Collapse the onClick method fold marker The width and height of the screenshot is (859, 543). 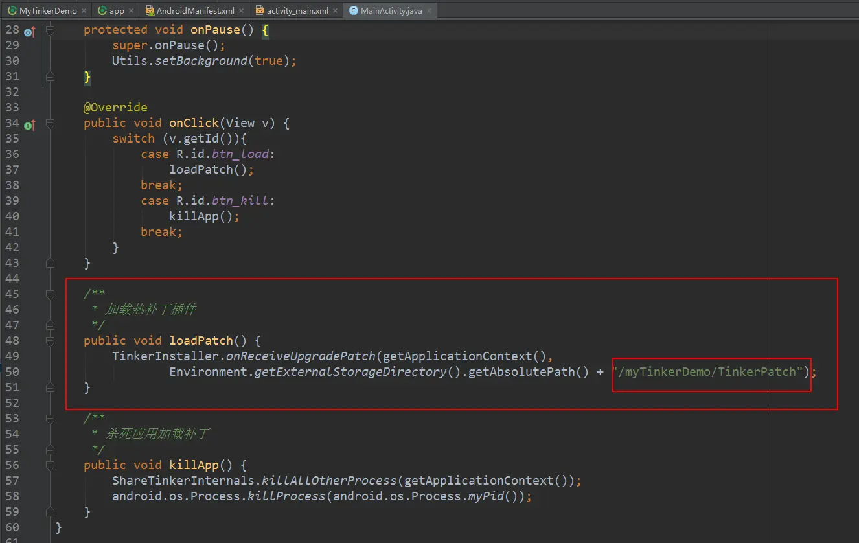(50, 123)
